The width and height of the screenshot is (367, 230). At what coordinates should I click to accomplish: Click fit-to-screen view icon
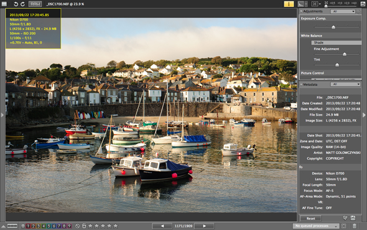coord(315,4)
